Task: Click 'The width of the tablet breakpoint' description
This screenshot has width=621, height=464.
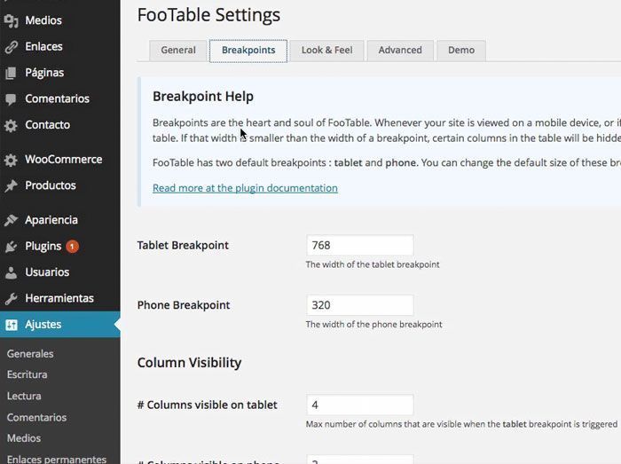Action: click(x=373, y=264)
